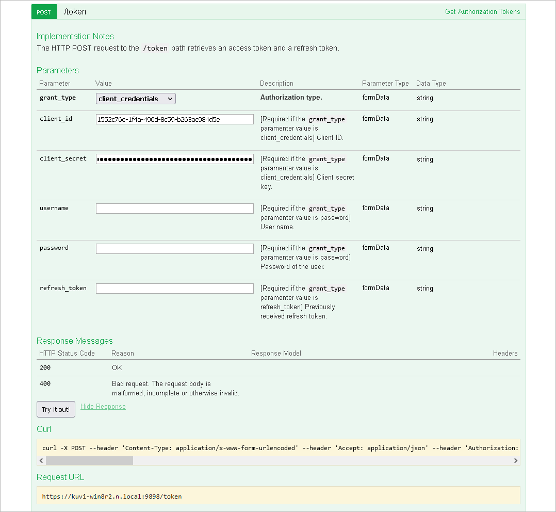The image size is (556, 512).
Task: Click the Request URL https://kuvi-win8r2.n.local:9898/token
Action: click(112, 497)
